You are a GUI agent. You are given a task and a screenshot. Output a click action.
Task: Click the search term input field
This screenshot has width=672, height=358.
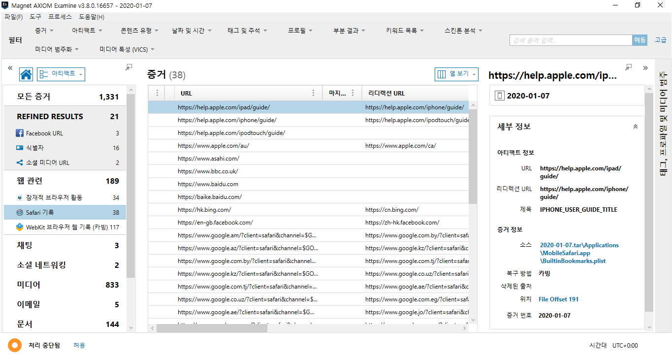tap(571, 40)
